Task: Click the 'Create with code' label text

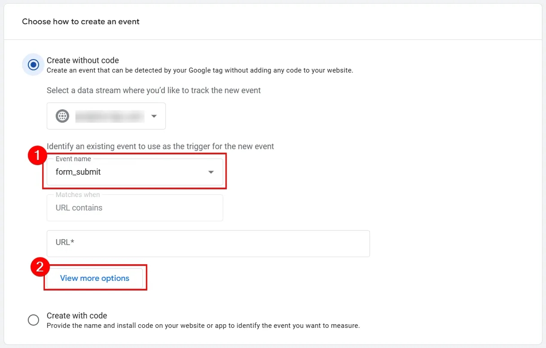Action: (x=77, y=316)
